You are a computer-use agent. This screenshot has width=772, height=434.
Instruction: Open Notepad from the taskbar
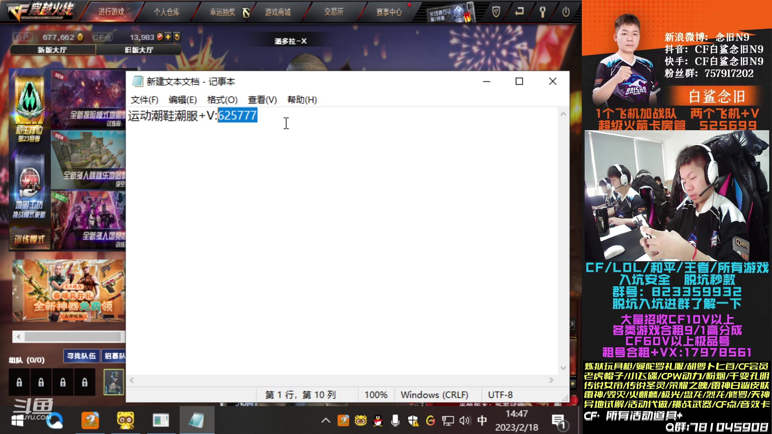197,421
